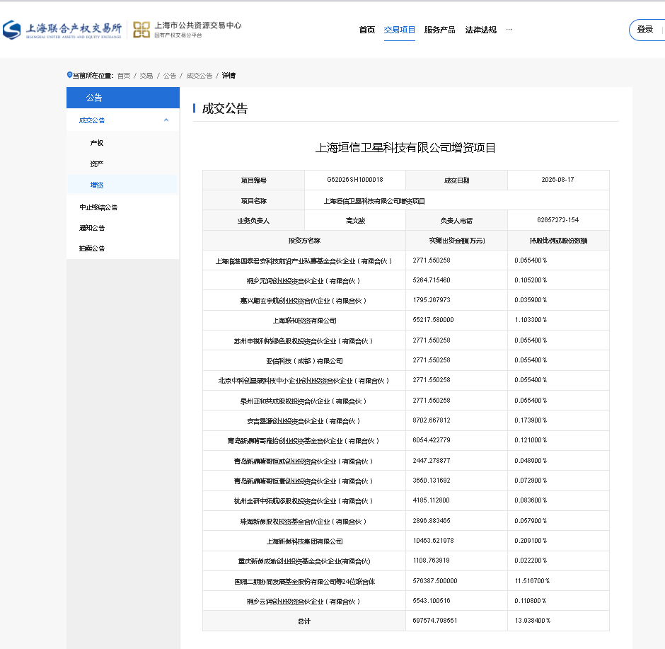Click the amount 8702.667812
Screen dimensions: 665x649
point(432,420)
